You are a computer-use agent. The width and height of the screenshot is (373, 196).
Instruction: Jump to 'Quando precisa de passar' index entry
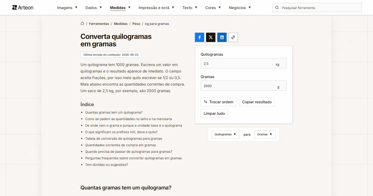tap(129, 152)
